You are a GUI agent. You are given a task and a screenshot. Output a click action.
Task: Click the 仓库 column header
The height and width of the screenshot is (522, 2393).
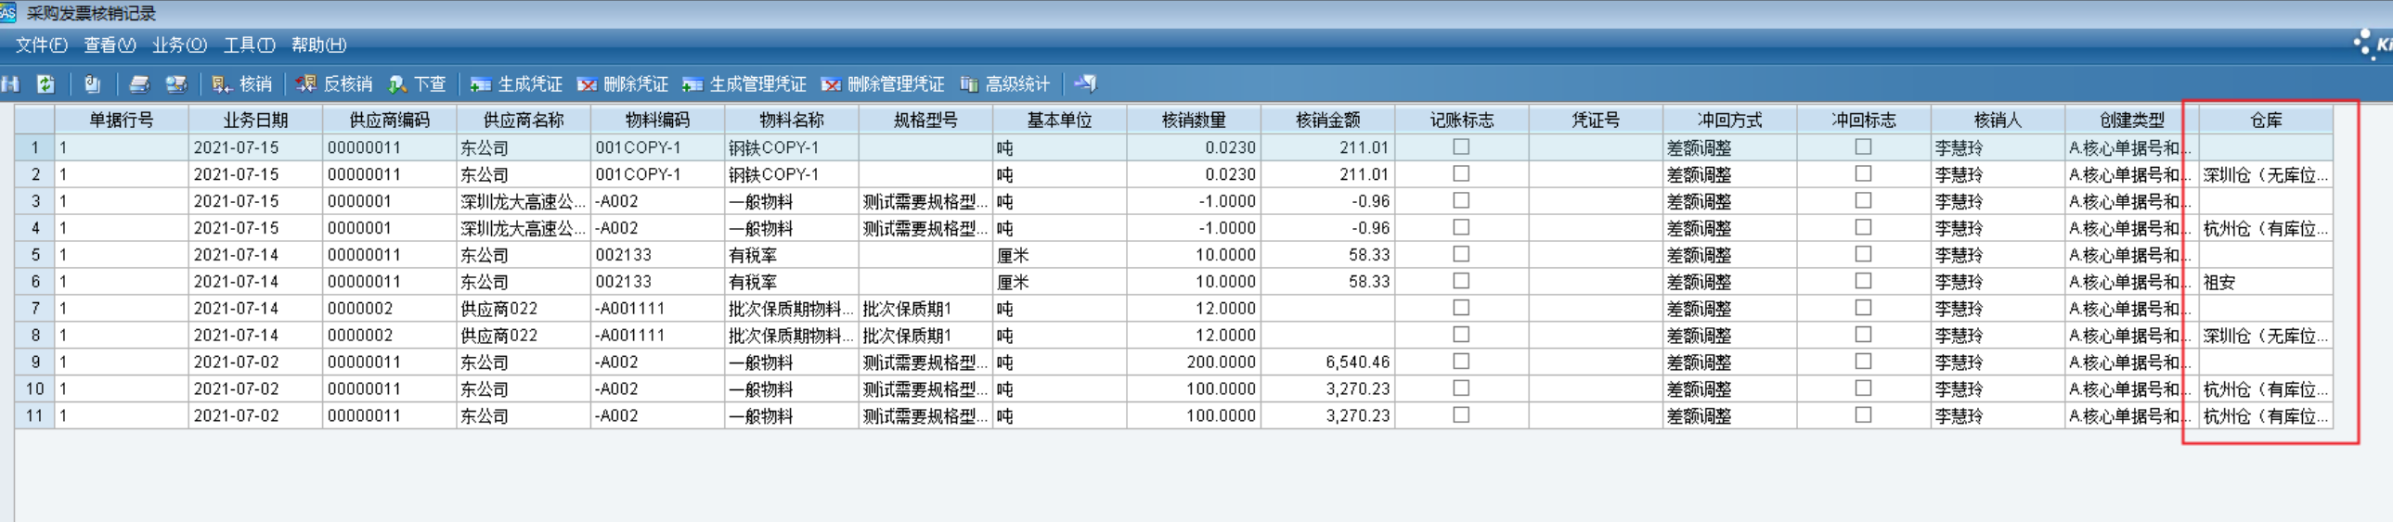point(2266,120)
